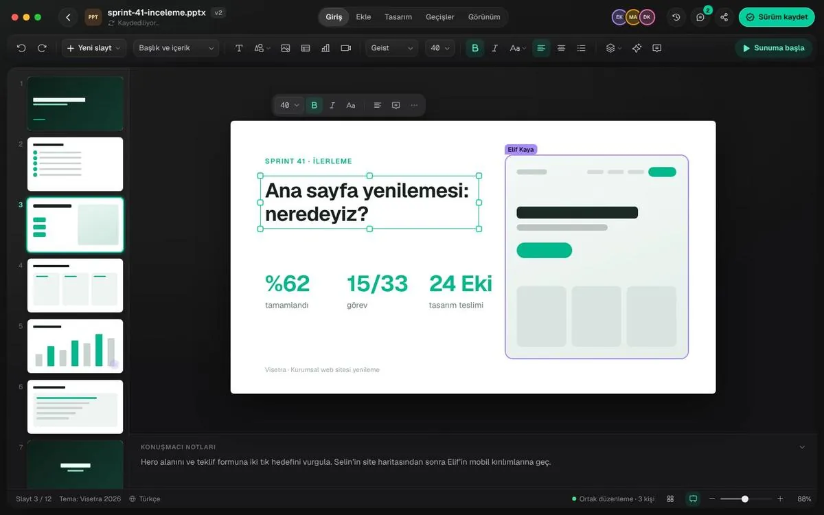
Task: Click italic in the floating text toolbar
Action: coord(332,105)
